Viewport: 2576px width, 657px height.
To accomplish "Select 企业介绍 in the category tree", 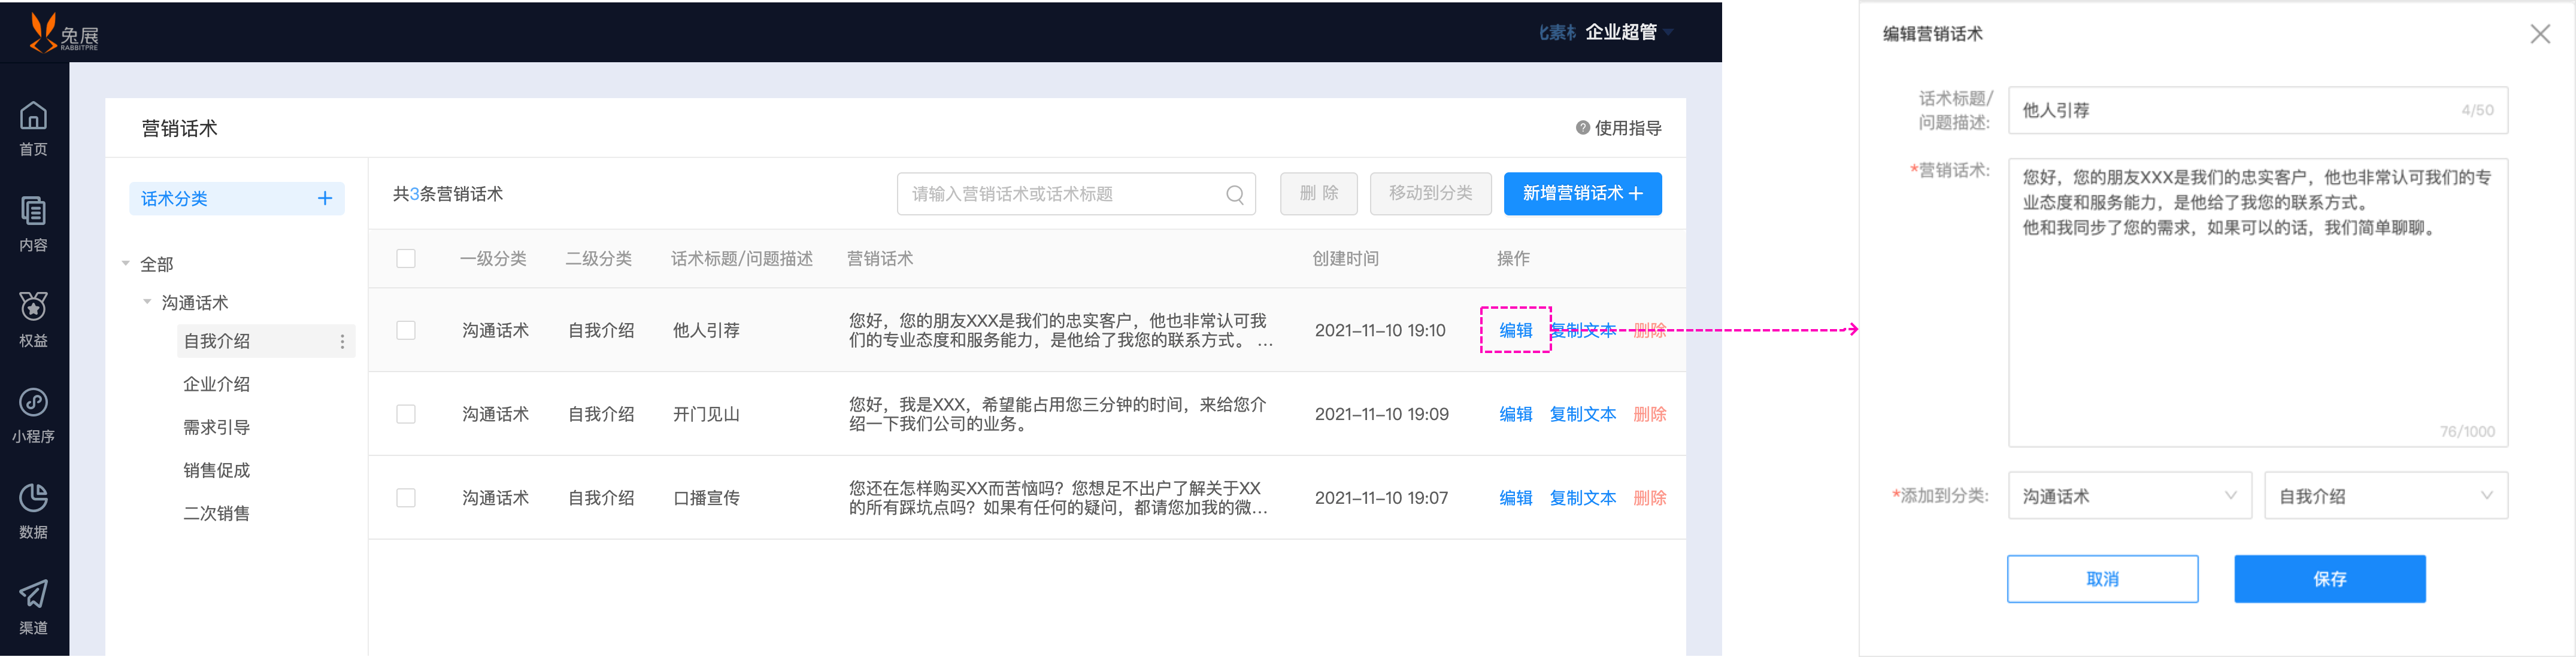I will (217, 384).
